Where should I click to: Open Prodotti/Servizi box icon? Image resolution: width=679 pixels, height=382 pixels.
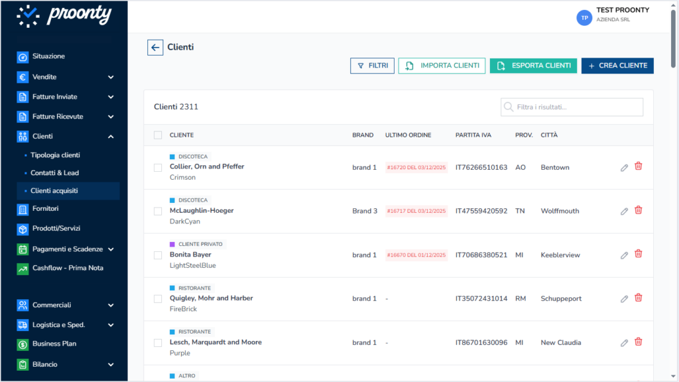(x=23, y=229)
